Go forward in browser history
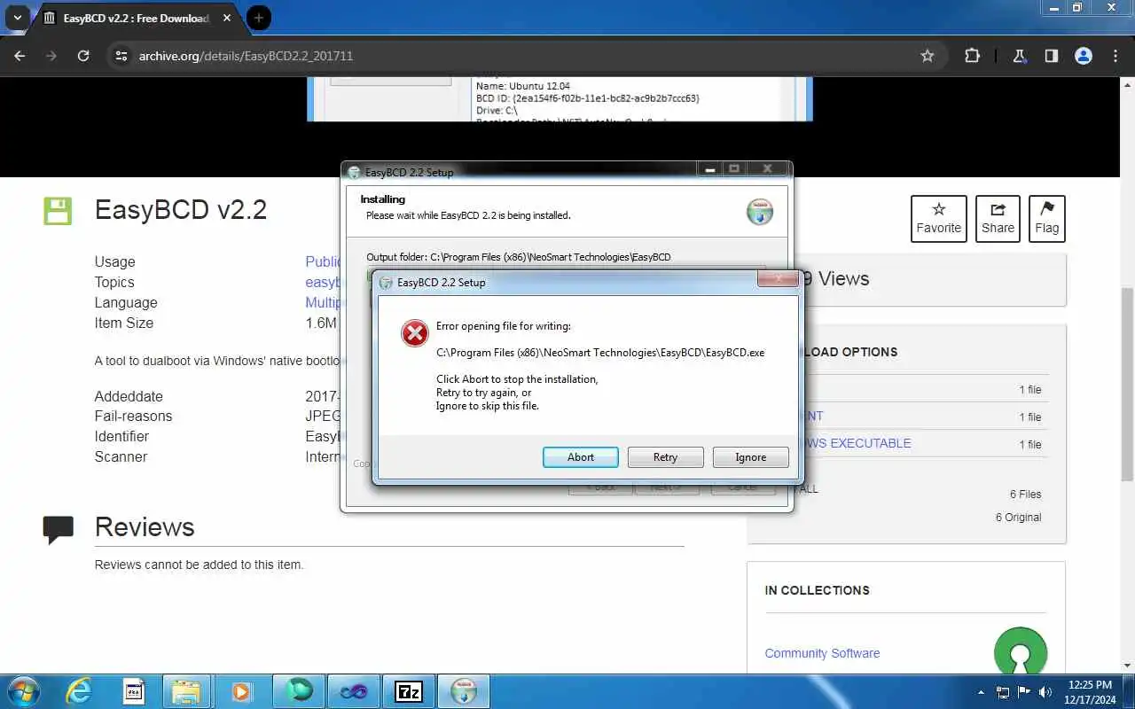The image size is (1135, 709). pos(51,56)
